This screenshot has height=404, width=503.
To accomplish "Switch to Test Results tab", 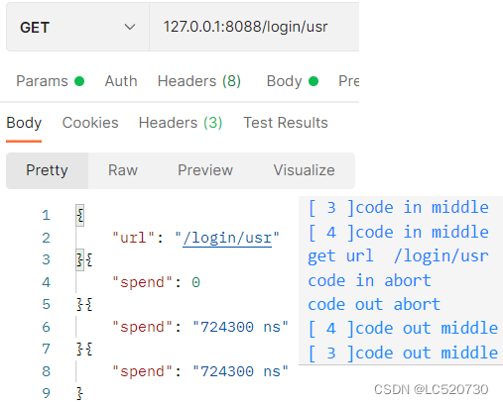I will [x=286, y=123].
